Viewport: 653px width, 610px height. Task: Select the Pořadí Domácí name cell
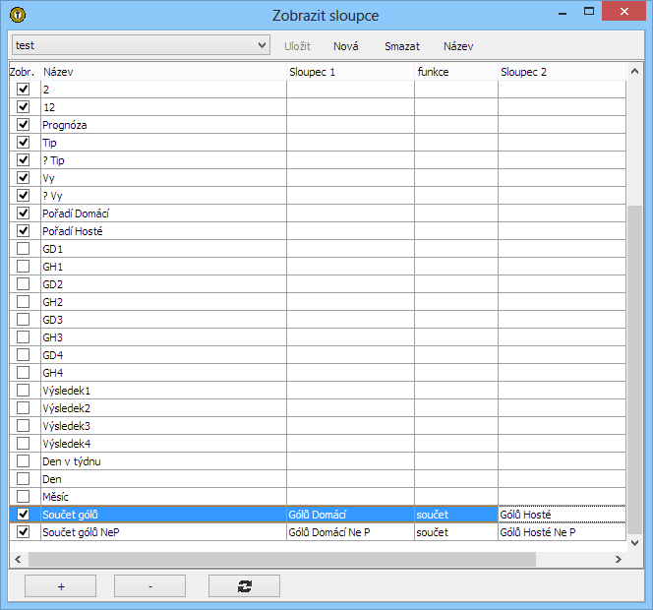pos(163,213)
